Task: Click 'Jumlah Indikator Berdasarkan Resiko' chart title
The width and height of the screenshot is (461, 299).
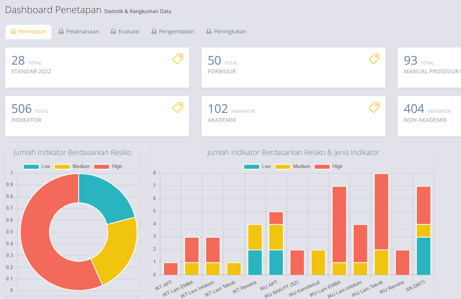Action: [x=73, y=153]
